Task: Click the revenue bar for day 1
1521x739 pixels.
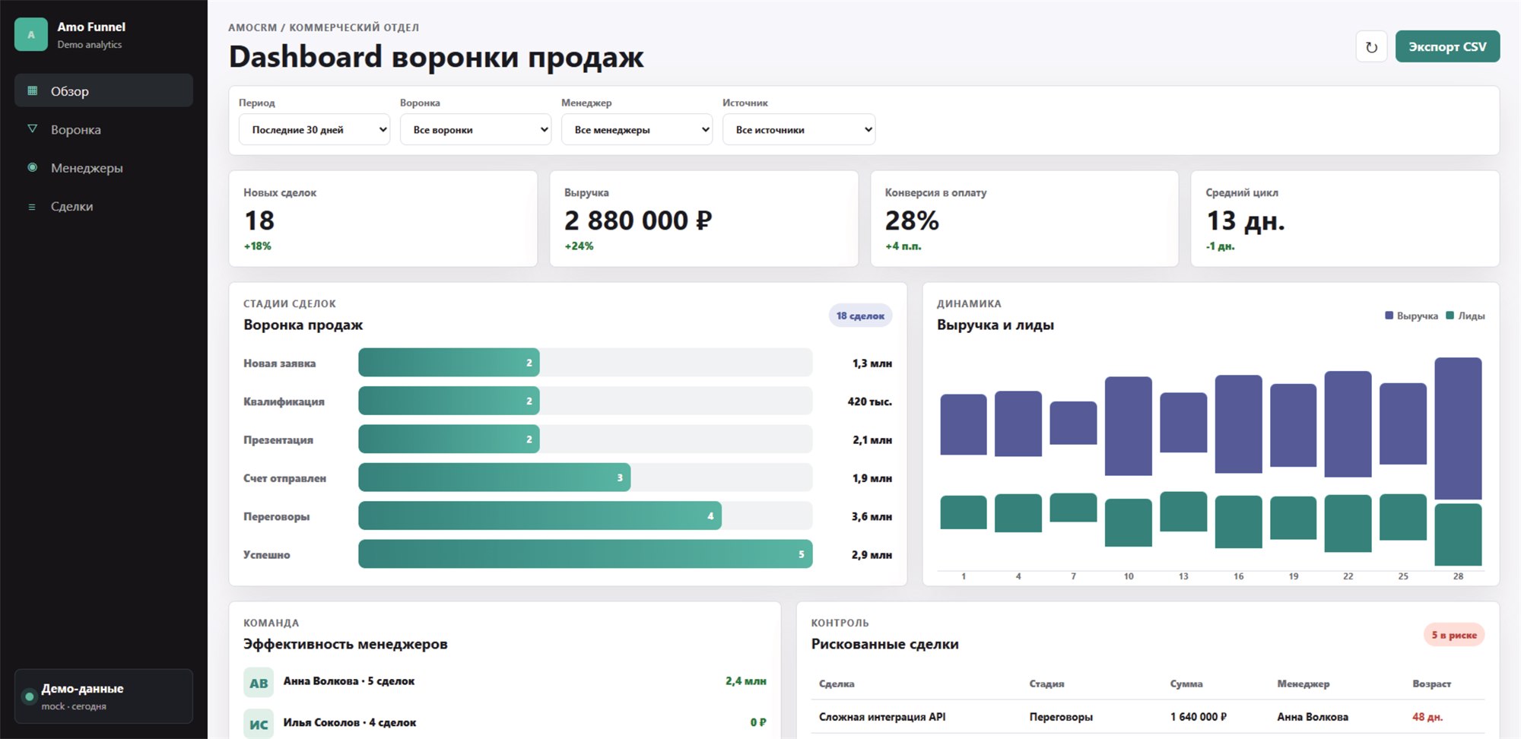Action: click(964, 424)
